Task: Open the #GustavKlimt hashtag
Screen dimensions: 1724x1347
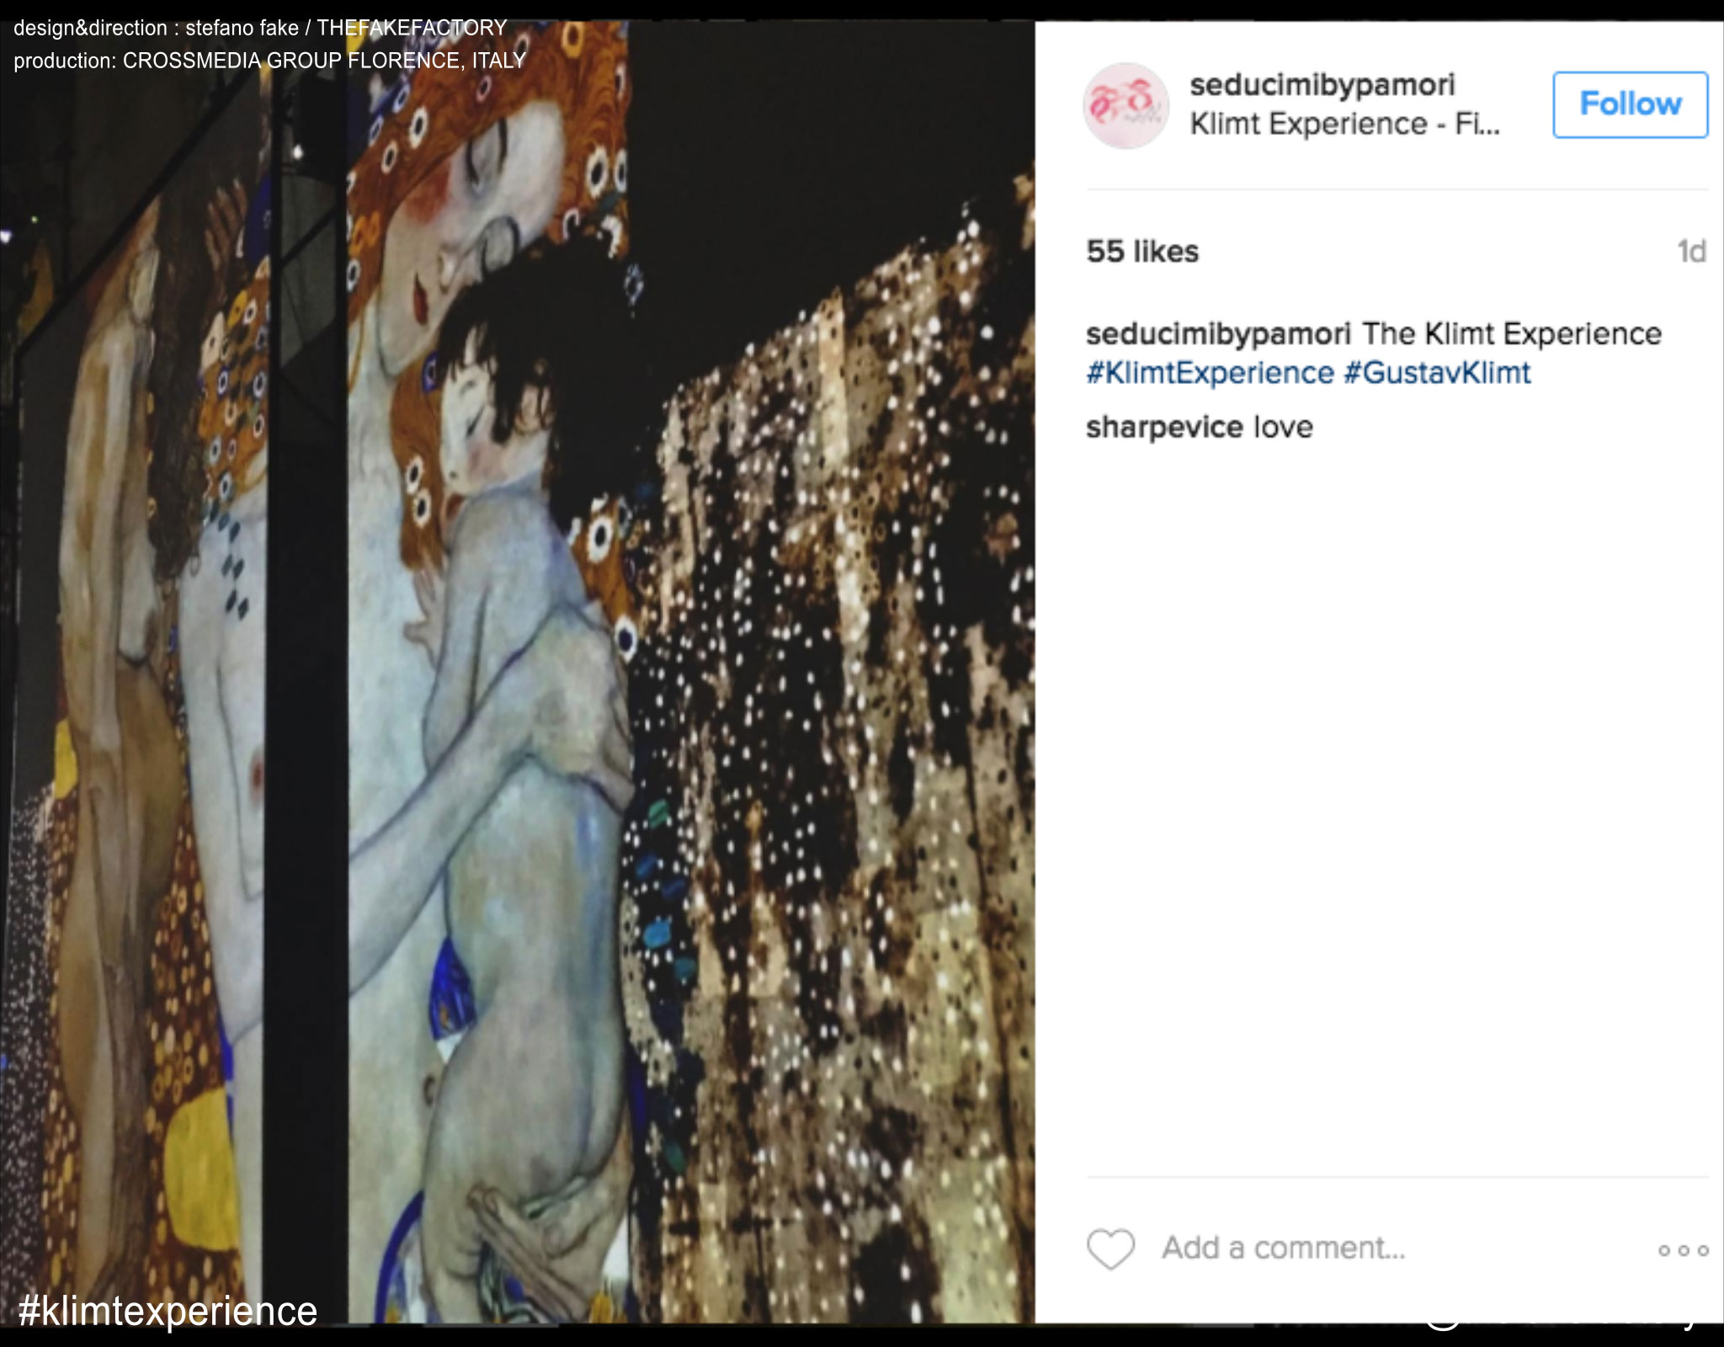Action: click(1437, 373)
